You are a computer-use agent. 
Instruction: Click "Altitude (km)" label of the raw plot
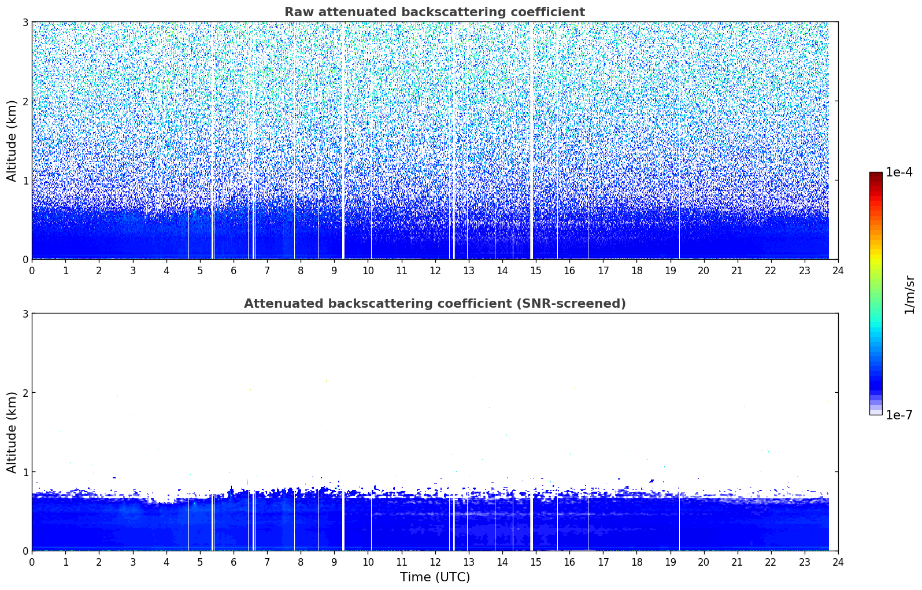click(12, 141)
